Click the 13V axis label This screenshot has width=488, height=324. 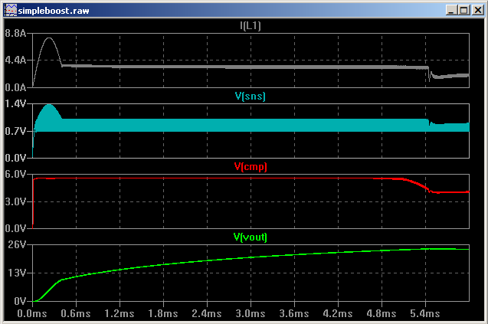[18, 273]
